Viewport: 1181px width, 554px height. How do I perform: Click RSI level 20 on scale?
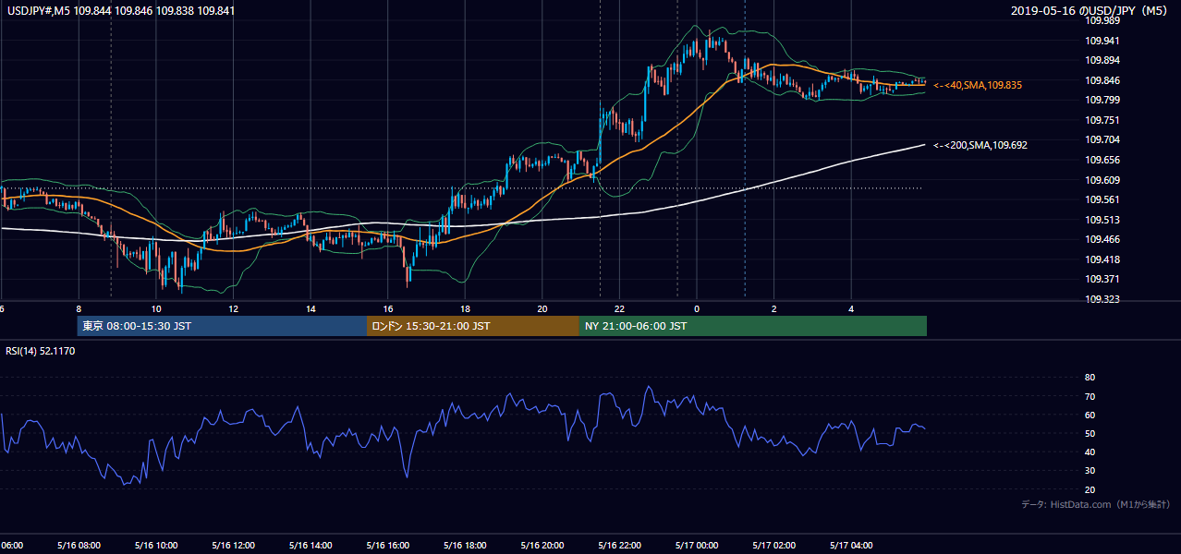[1090, 489]
